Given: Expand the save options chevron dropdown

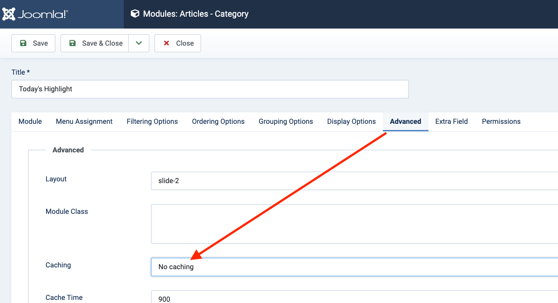Looking at the screenshot, I should click(139, 43).
